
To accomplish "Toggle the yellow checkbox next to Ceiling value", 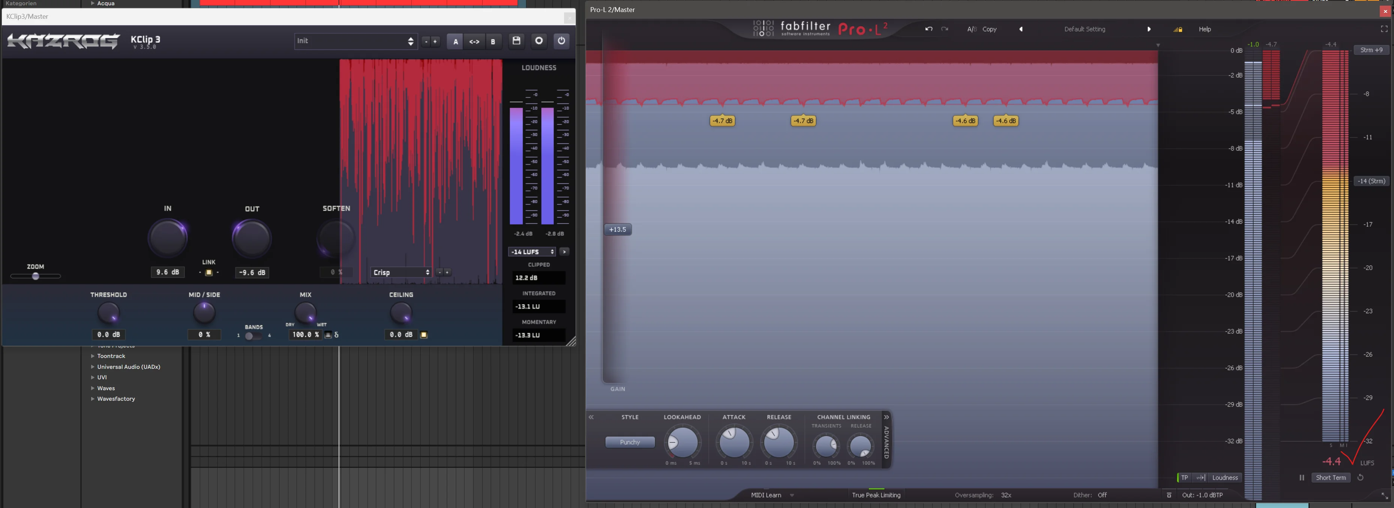I will (424, 335).
